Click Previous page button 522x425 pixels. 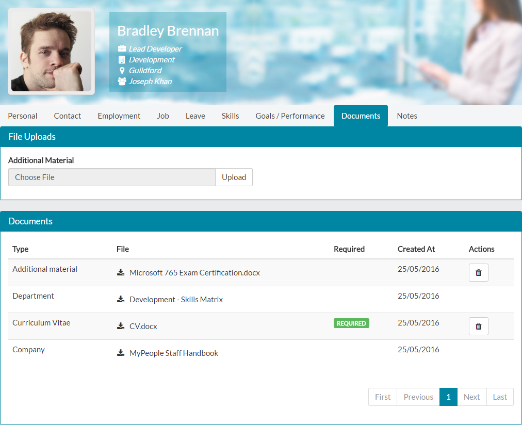(418, 397)
